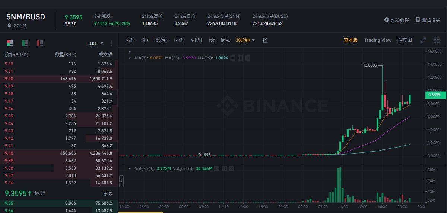Switch to Trading View chart

(x=378, y=40)
